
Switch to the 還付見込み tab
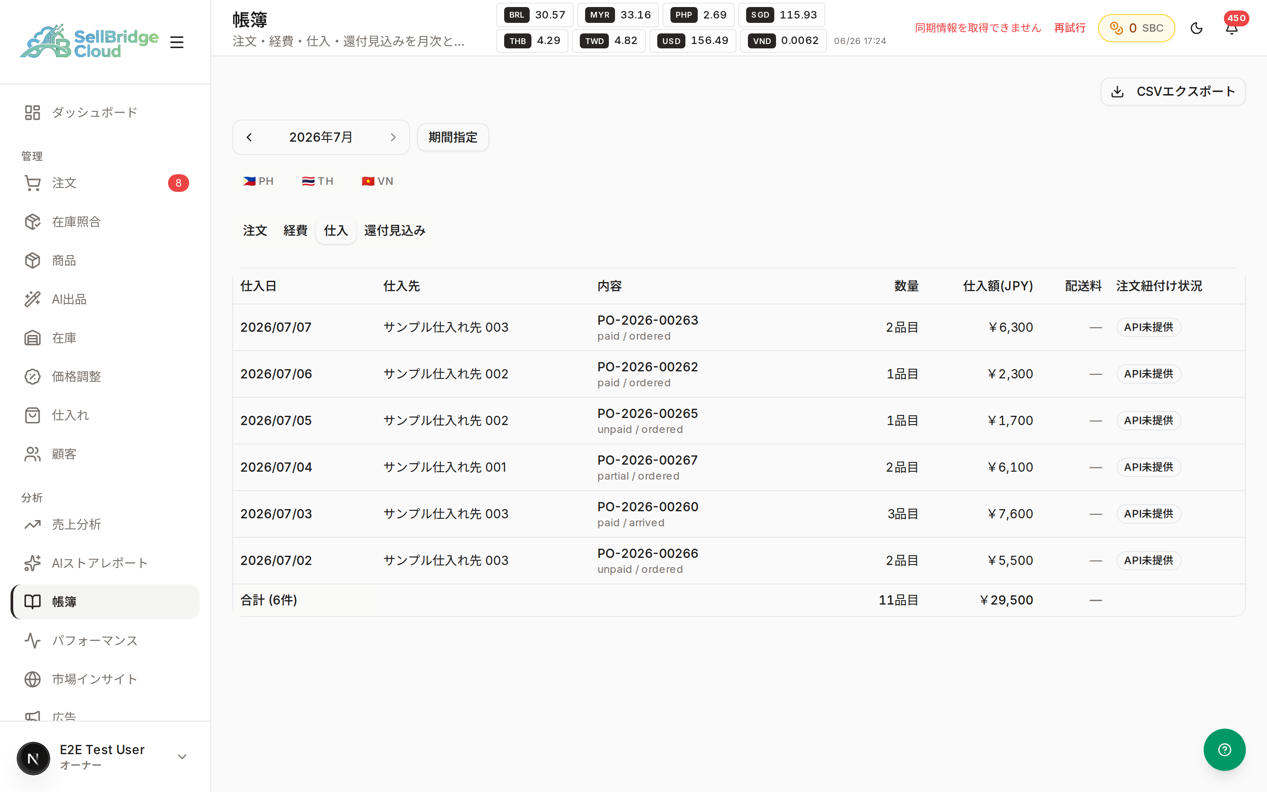click(395, 231)
